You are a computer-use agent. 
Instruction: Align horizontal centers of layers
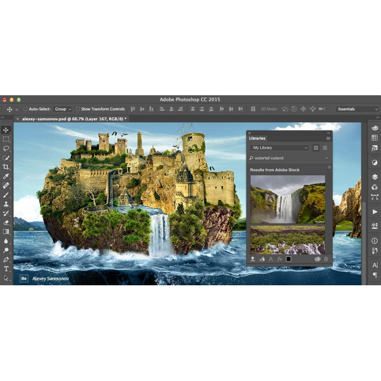coord(171,109)
